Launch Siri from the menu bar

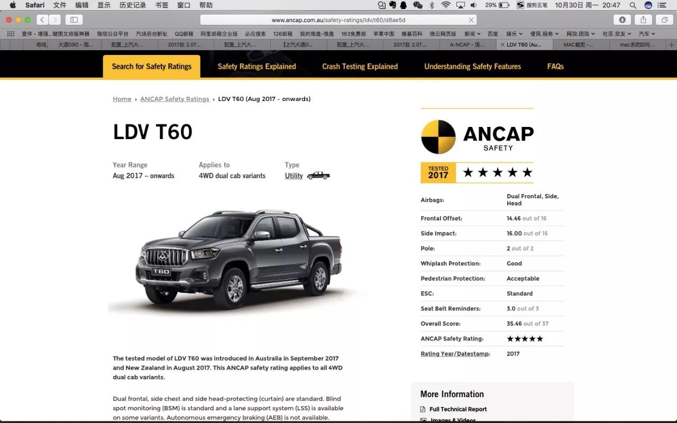648,5
